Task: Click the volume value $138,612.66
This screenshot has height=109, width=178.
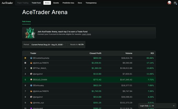Action: 126,68
